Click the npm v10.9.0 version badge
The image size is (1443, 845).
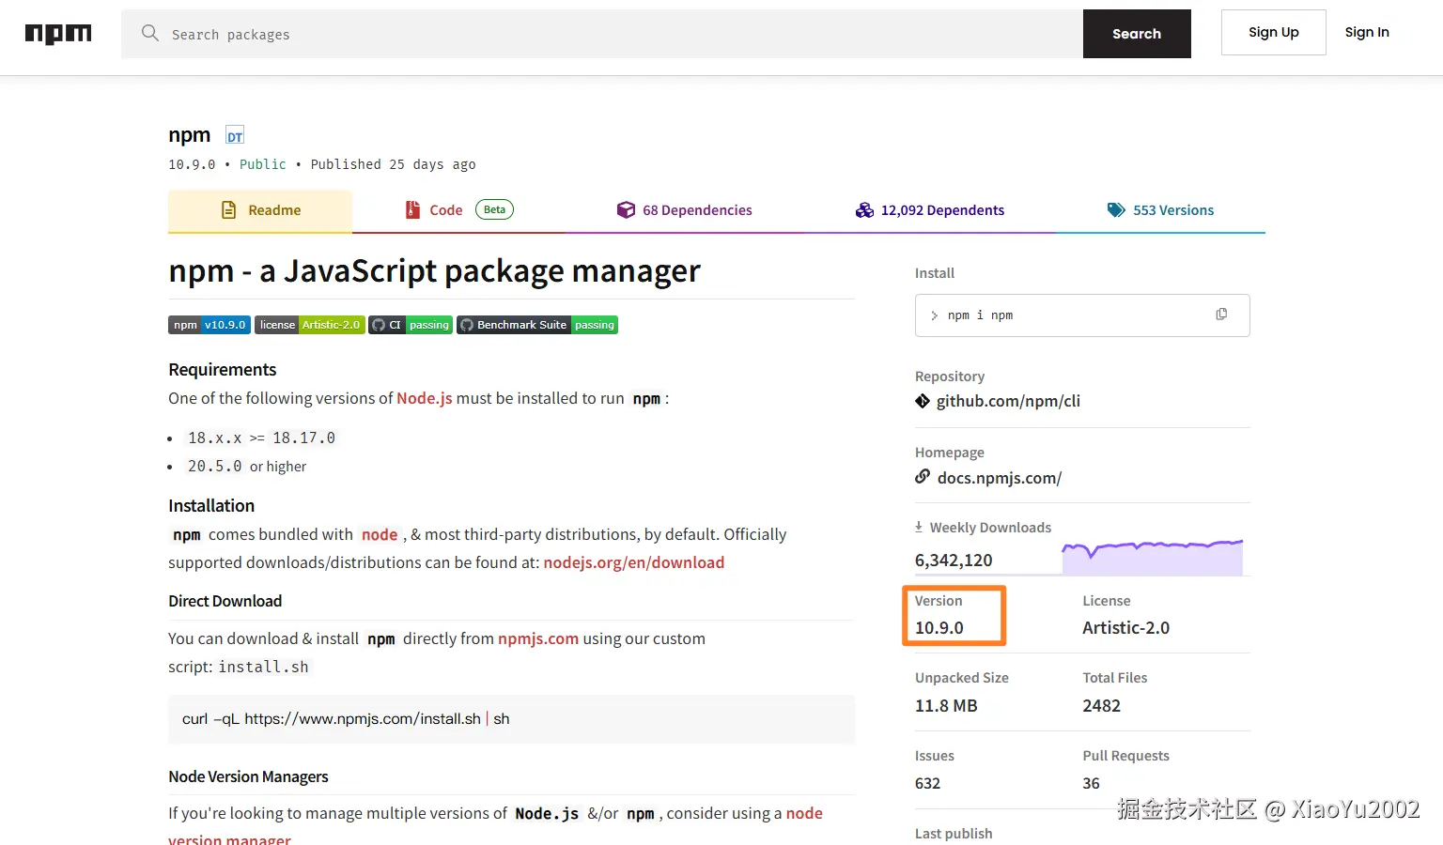point(209,325)
